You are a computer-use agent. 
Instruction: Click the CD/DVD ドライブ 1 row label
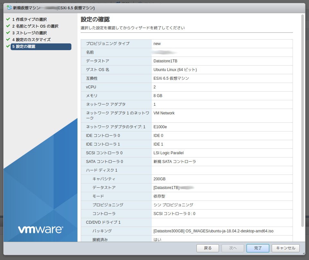103,222
